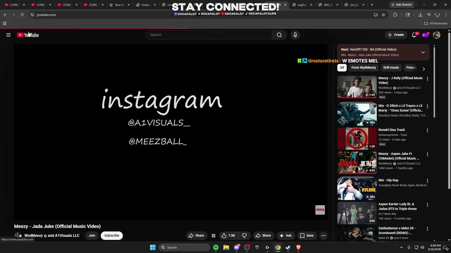Screen dimensions: 451x253
Task: Open options for Aspen Juke video
Action: tap(427, 154)
